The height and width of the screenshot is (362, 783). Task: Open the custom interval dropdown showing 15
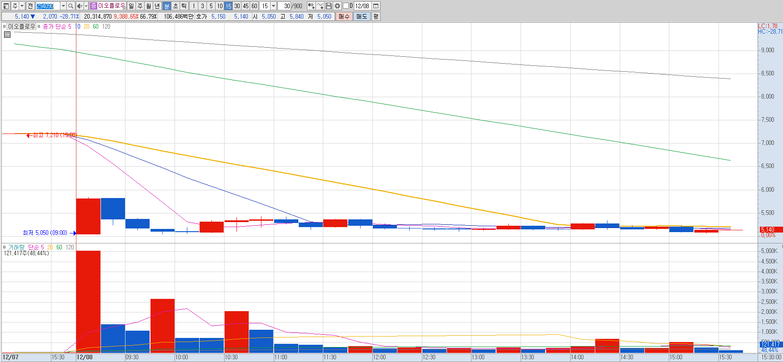coord(273,6)
